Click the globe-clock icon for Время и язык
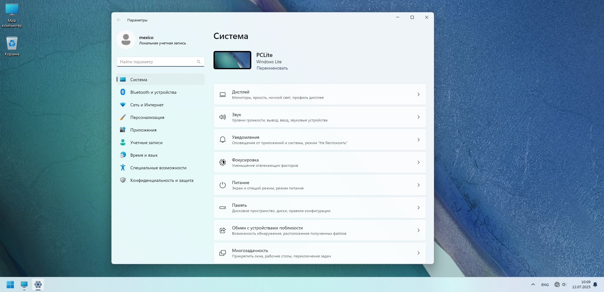604x292 pixels. (x=123, y=155)
